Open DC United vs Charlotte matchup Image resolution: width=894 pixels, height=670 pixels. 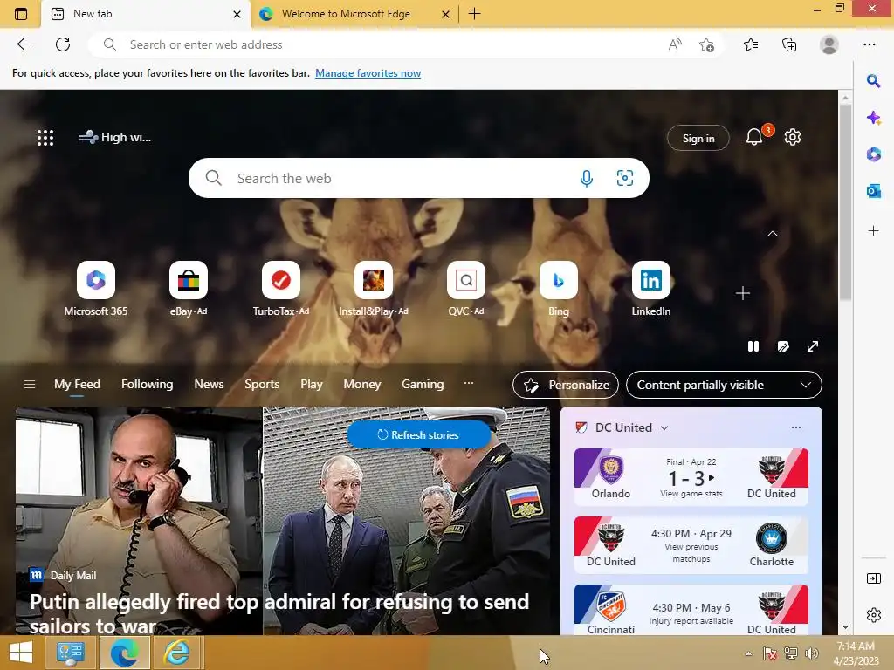691,544
